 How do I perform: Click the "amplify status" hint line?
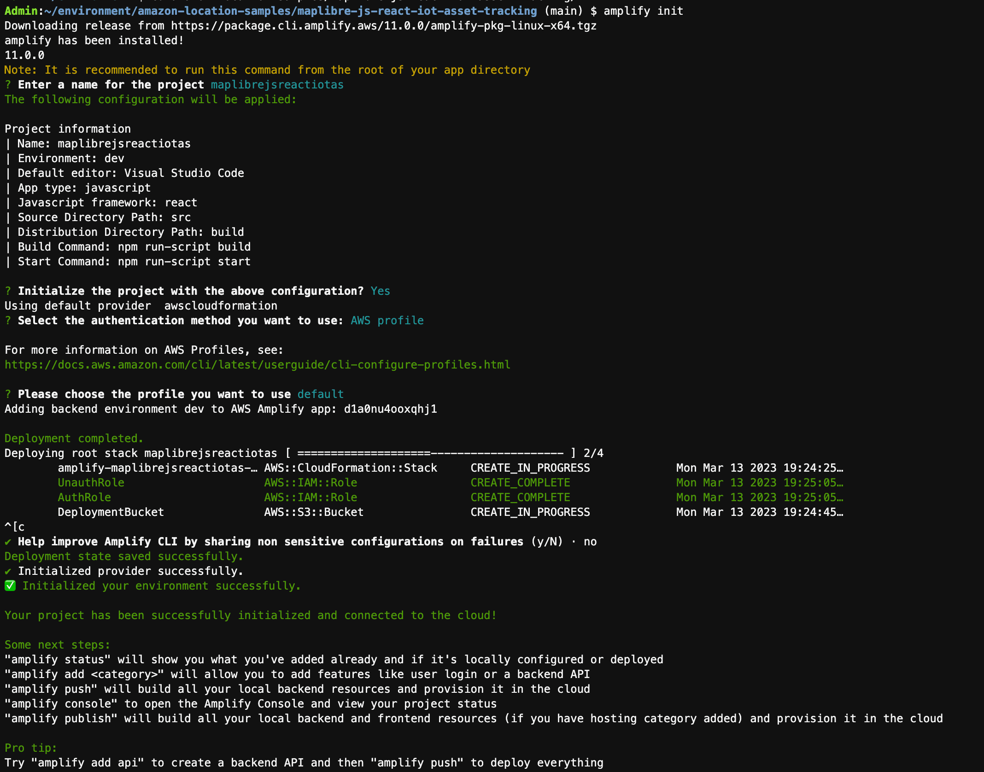click(x=334, y=660)
